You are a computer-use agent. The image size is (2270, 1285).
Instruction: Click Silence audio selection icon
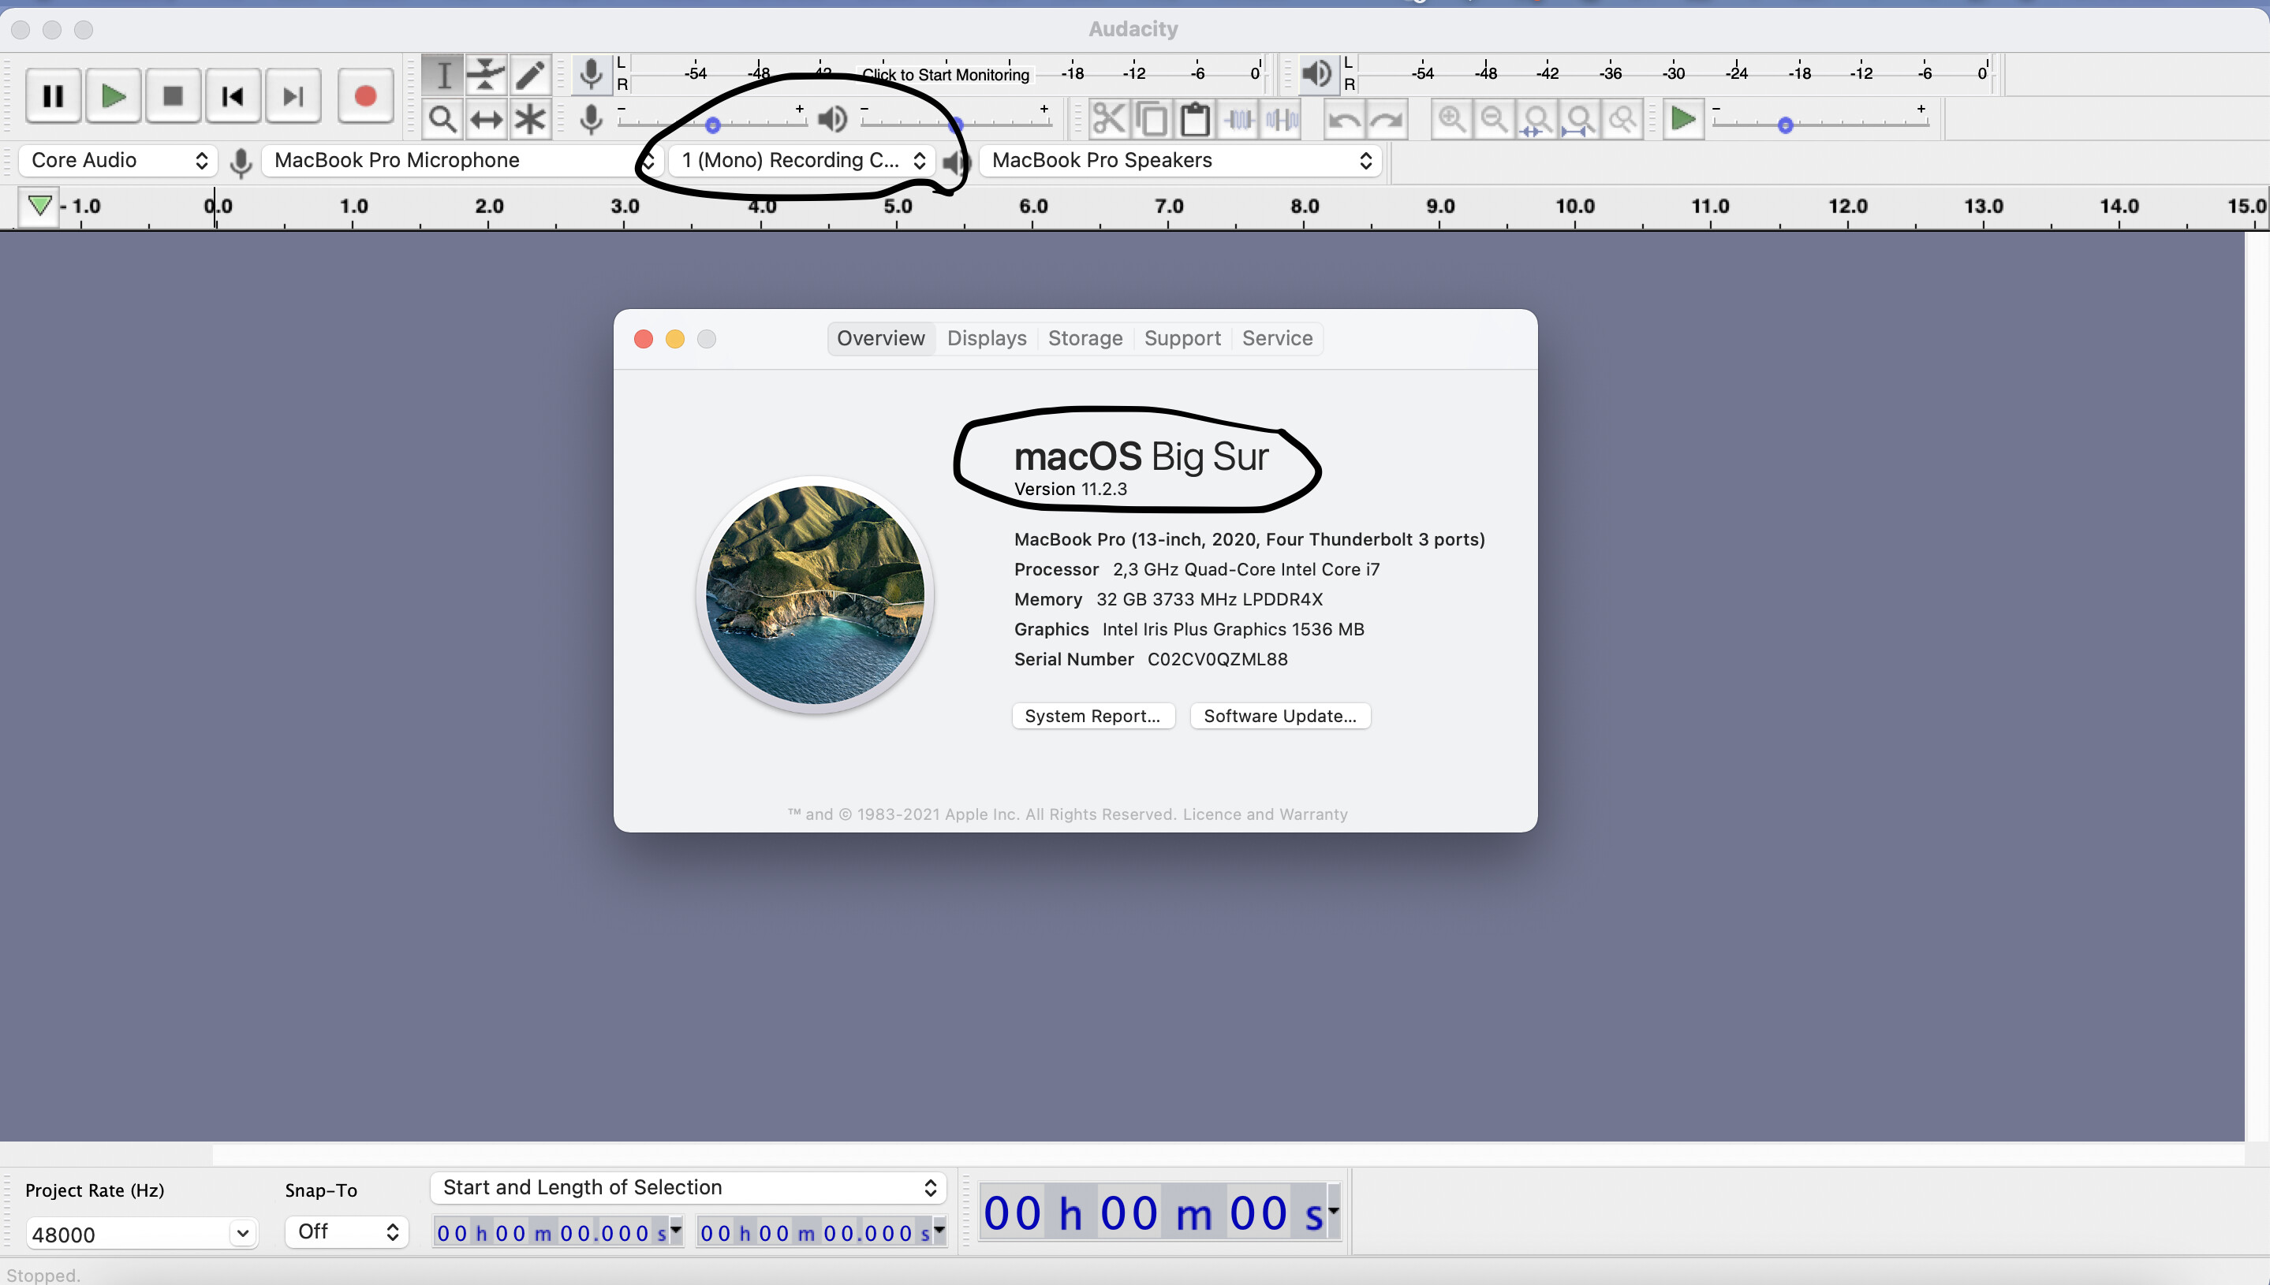click(1282, 119)
